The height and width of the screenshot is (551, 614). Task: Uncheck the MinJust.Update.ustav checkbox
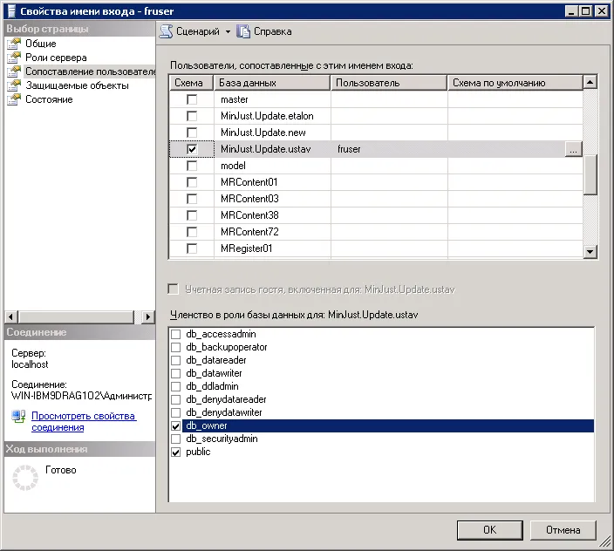click(192, 149)
